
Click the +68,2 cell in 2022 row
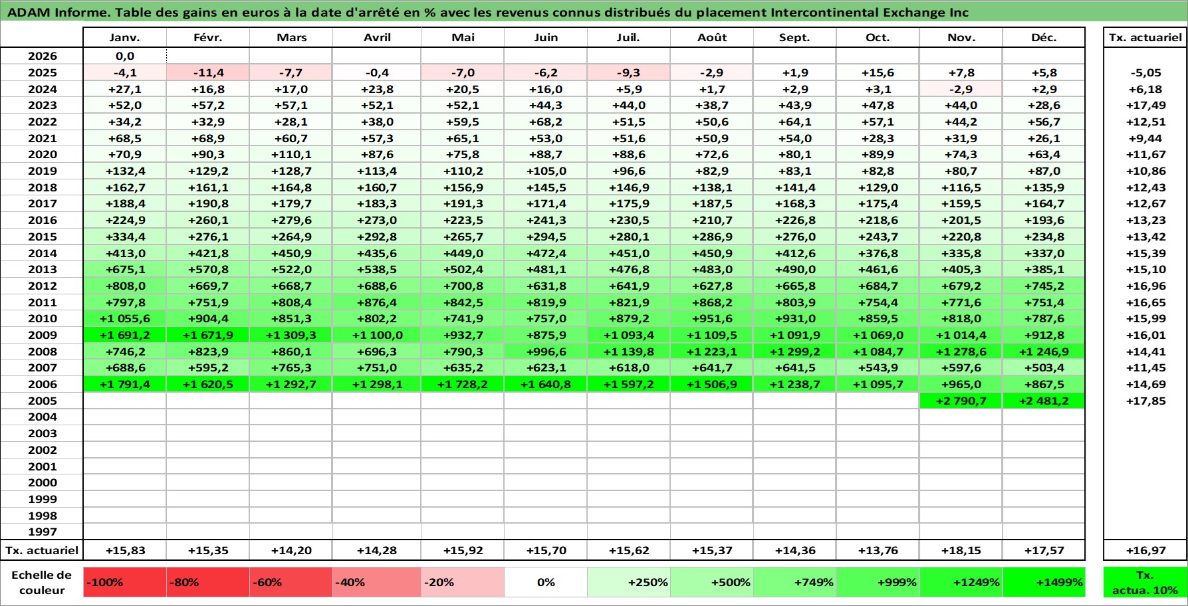click(x=546, y=122)
